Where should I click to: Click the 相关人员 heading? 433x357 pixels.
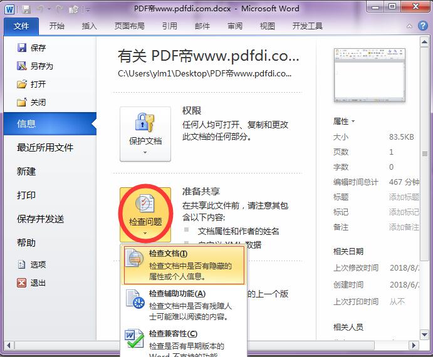tap(348, 327)
